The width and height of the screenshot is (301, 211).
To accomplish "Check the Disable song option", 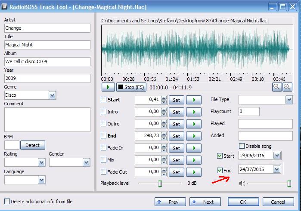I will tap(242, 146).
